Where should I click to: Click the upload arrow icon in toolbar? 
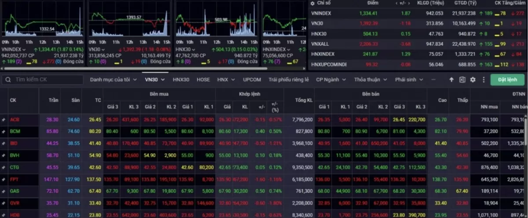451,80
